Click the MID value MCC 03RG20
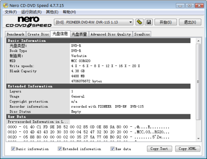The width and height of the screenshot is (207, 159). [x=81, y=61]
